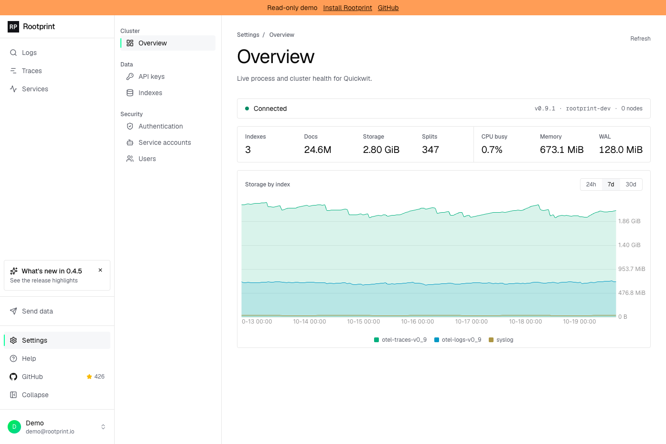Screen dimensions: 666x444
Task: Click the Install Rootprint link
Action: pyautogui.click(x=347, y=8)
